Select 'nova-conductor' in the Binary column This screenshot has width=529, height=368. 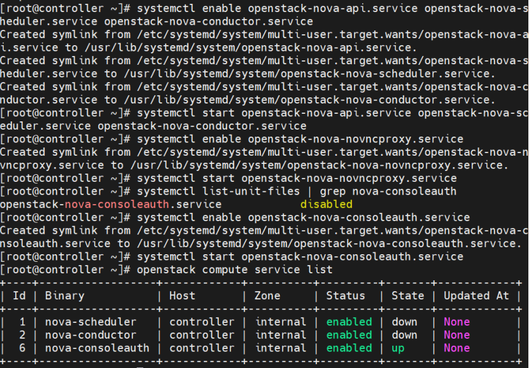(x=91, y=335)
